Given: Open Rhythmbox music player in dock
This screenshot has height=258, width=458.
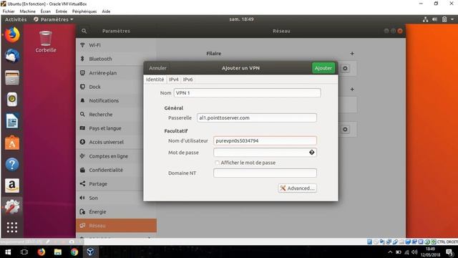Looking at the screenshot, I should click(x=12, y=99).
